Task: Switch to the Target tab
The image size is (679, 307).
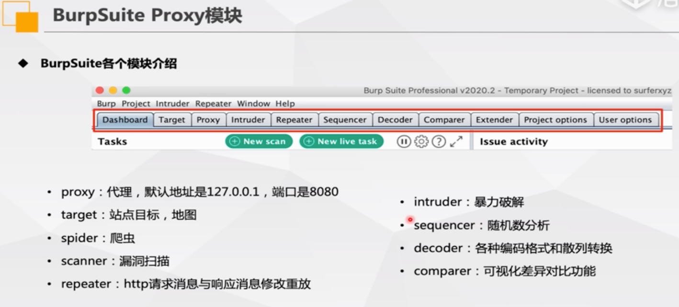Action: [x=172, y=120]
